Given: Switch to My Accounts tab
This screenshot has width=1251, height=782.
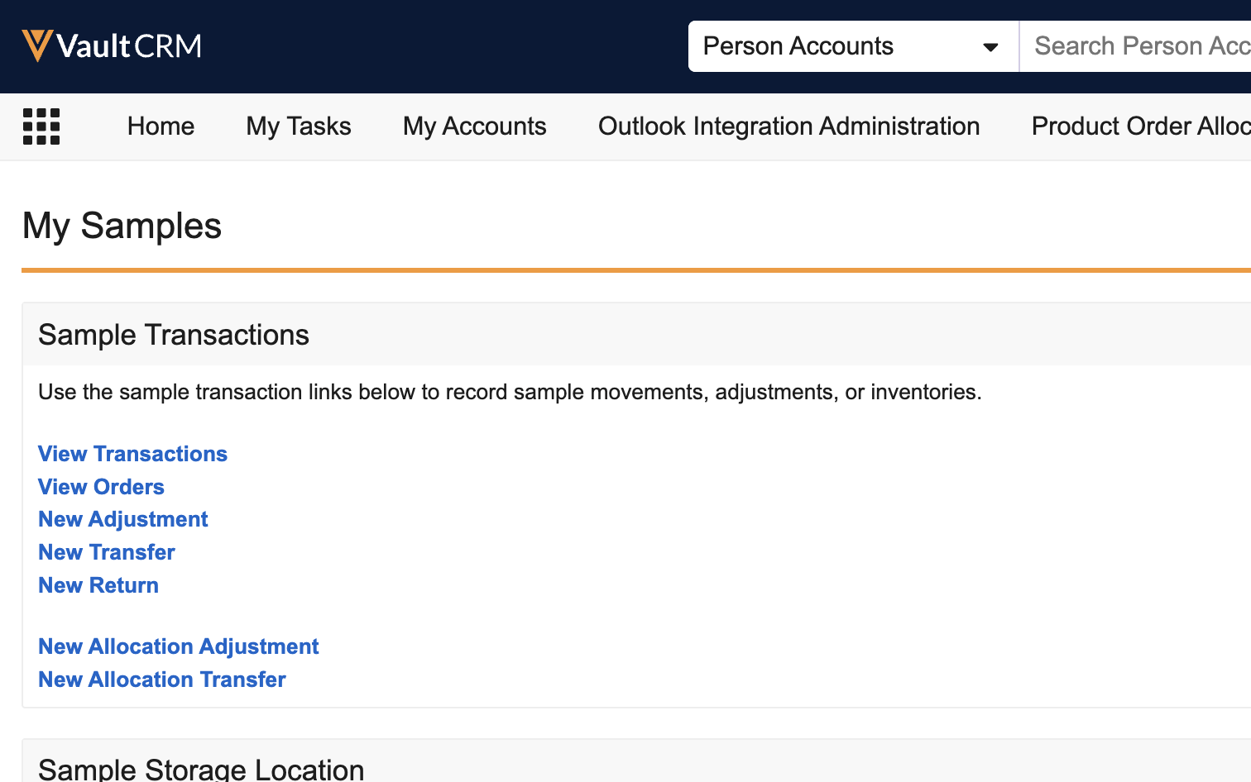Looking at the screenshot, I should point(474,126).
